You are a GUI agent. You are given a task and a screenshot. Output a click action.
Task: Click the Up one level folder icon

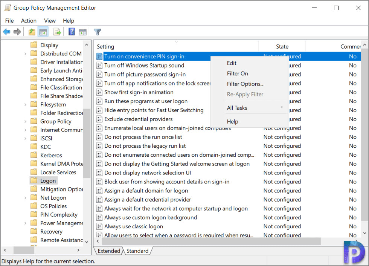[x=32, y=32]
